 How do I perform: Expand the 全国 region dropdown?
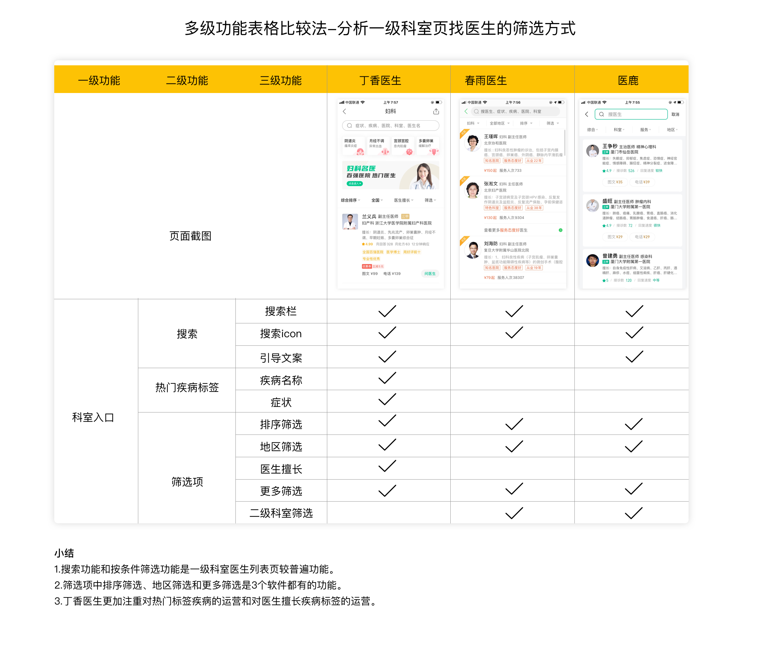377,200
